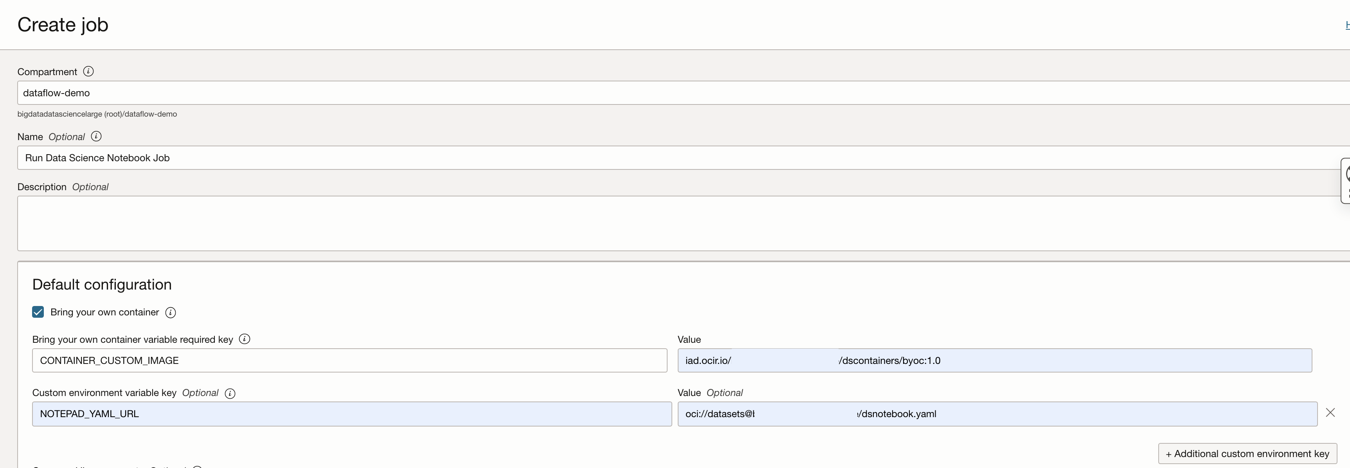The image size is (1350, 468).
Task: Click the iad.ocir.io container image value field
Action: (994, 360)
